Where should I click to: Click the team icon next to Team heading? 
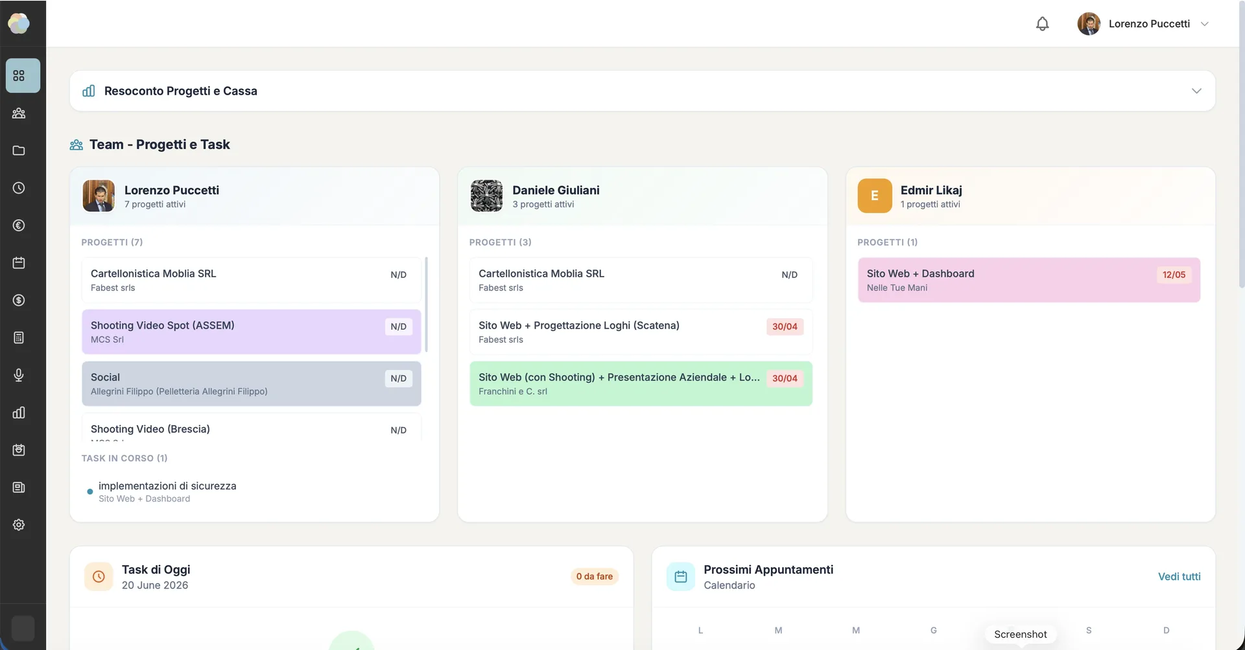[x=77, y=145]
